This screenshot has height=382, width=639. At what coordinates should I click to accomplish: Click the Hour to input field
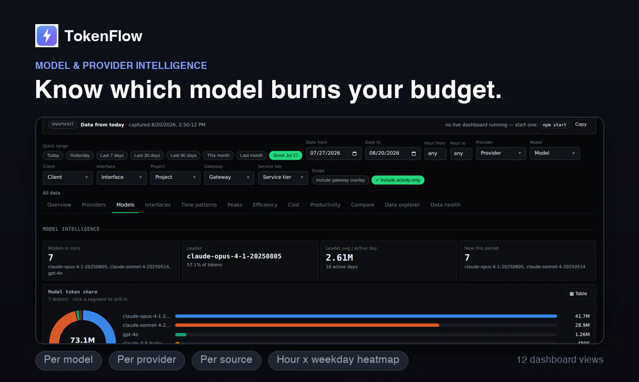pos(461,153)
